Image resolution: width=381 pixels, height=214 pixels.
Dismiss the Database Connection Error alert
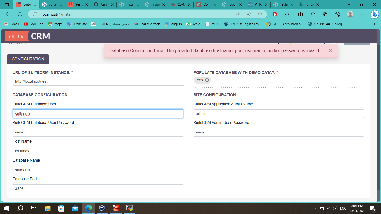tap(330, 50)
